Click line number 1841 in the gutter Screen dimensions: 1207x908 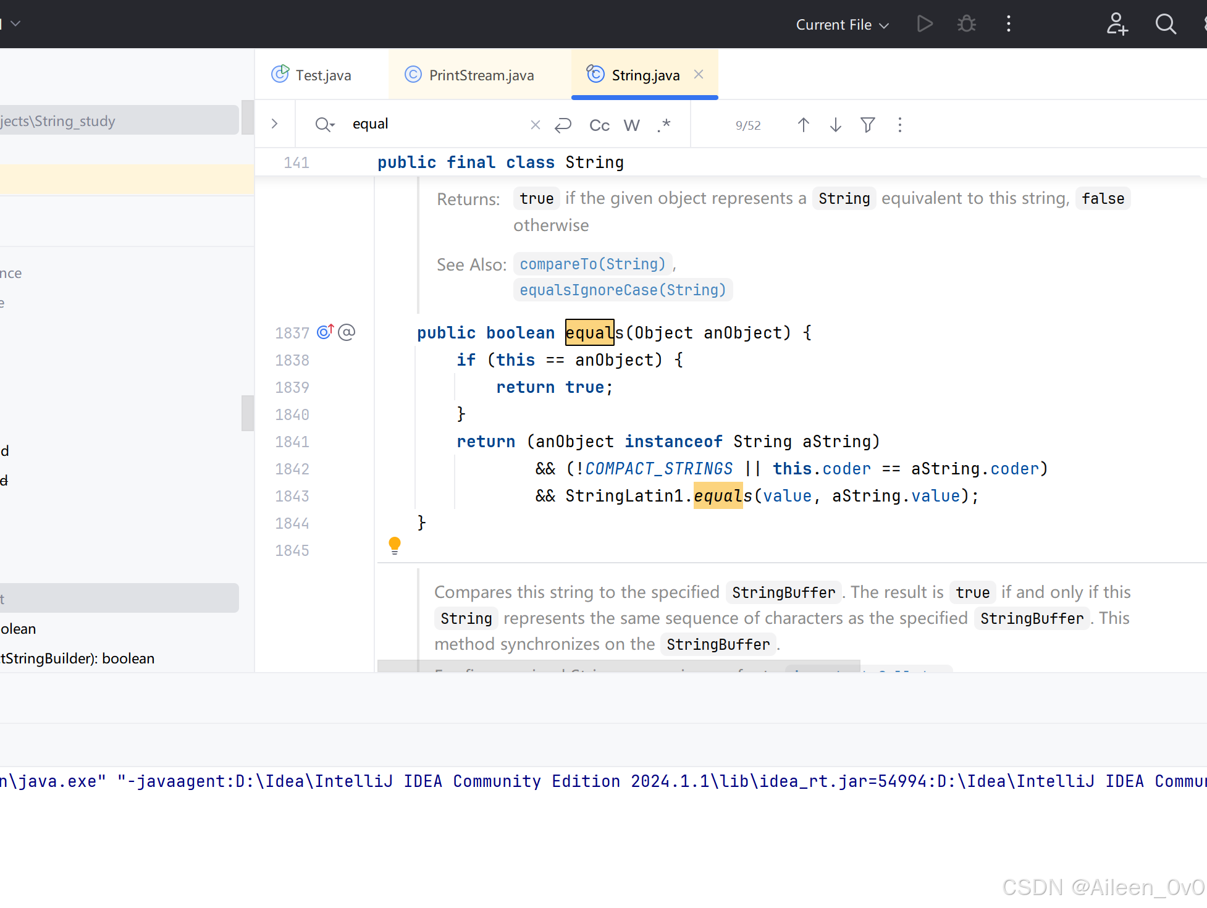click(292, 442)
